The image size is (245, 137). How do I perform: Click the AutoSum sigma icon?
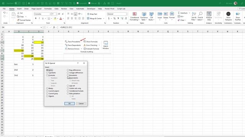(179, 13)
